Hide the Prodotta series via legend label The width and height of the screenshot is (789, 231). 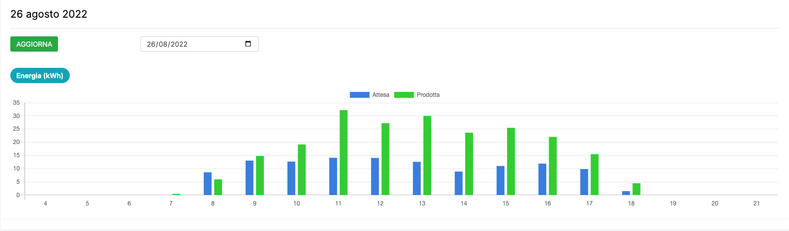coord(428,95)
